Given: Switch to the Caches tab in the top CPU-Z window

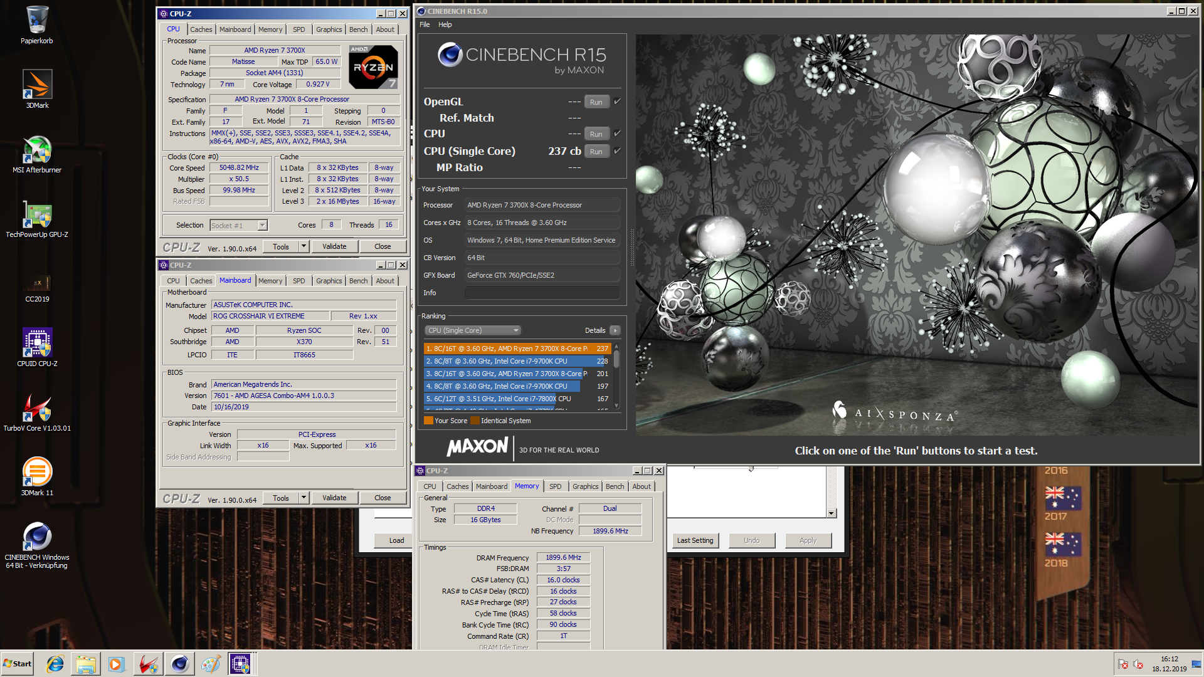Looking at the screenshot, I should [201, 29].
